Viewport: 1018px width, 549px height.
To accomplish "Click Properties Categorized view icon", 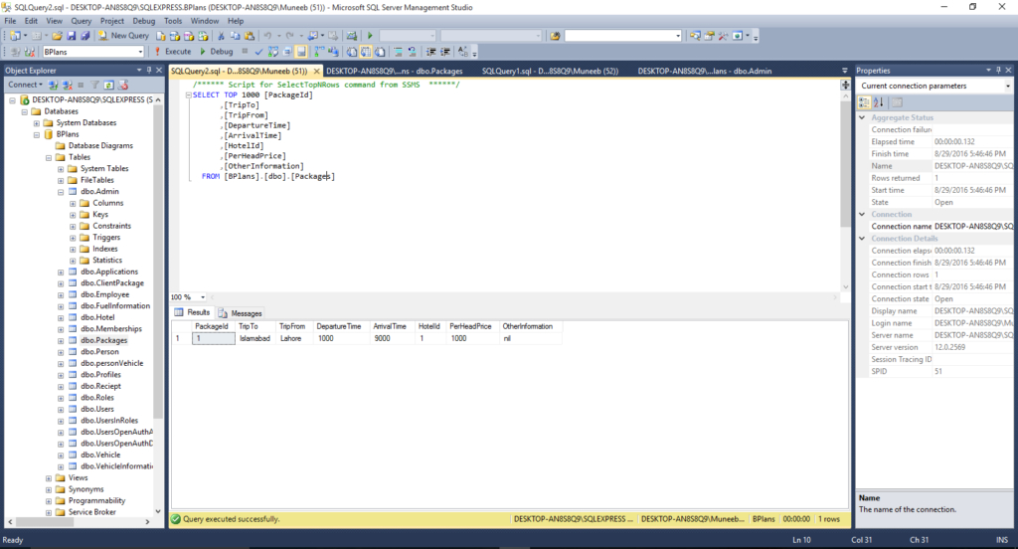I will click(x=864, y=102).
